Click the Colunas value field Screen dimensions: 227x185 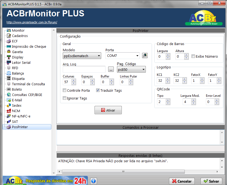pos(67,82)
